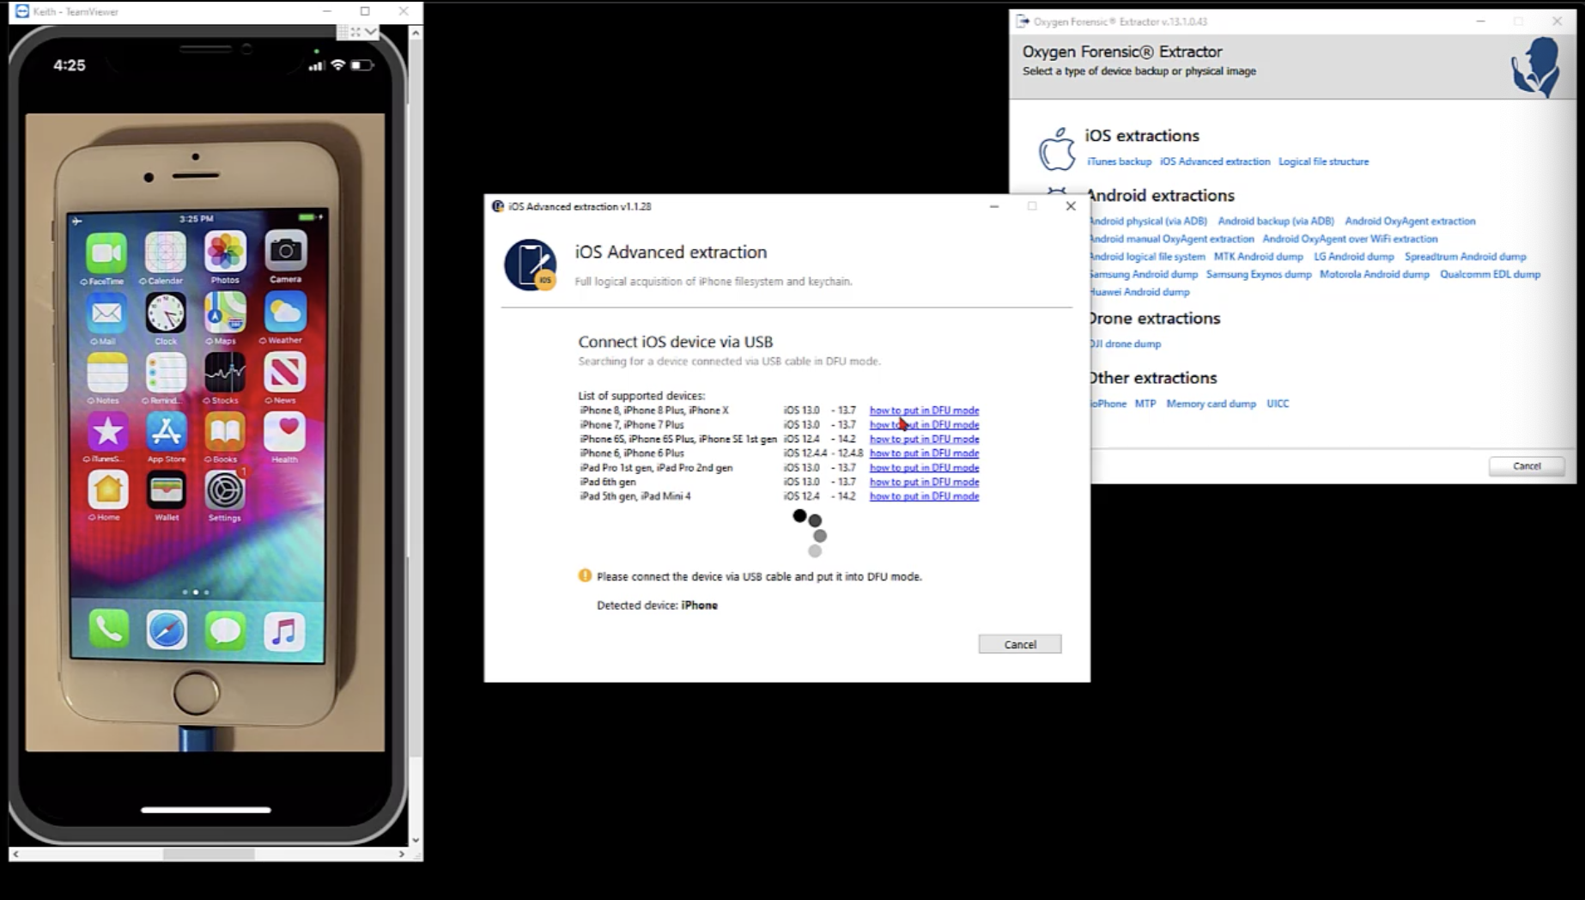Choose Samsung Exynos dump
This screenshot has width=1585, height=900.
point(1259,275)
